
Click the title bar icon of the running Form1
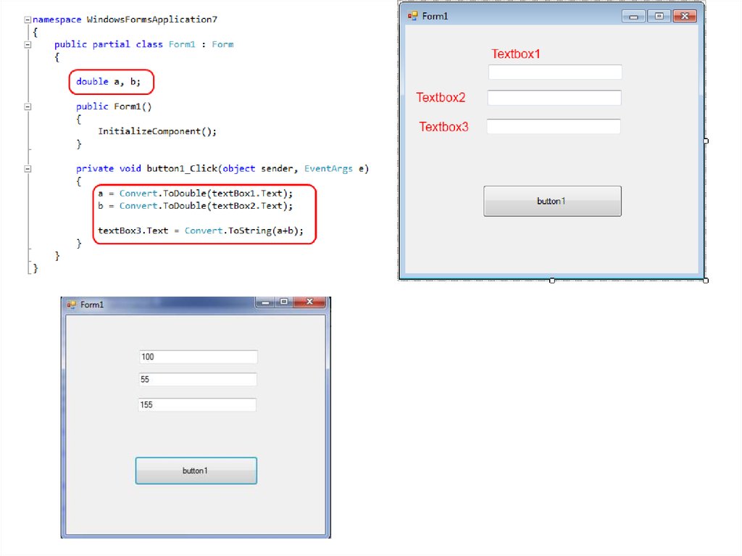pyautogui.click(x=71, y=304)
